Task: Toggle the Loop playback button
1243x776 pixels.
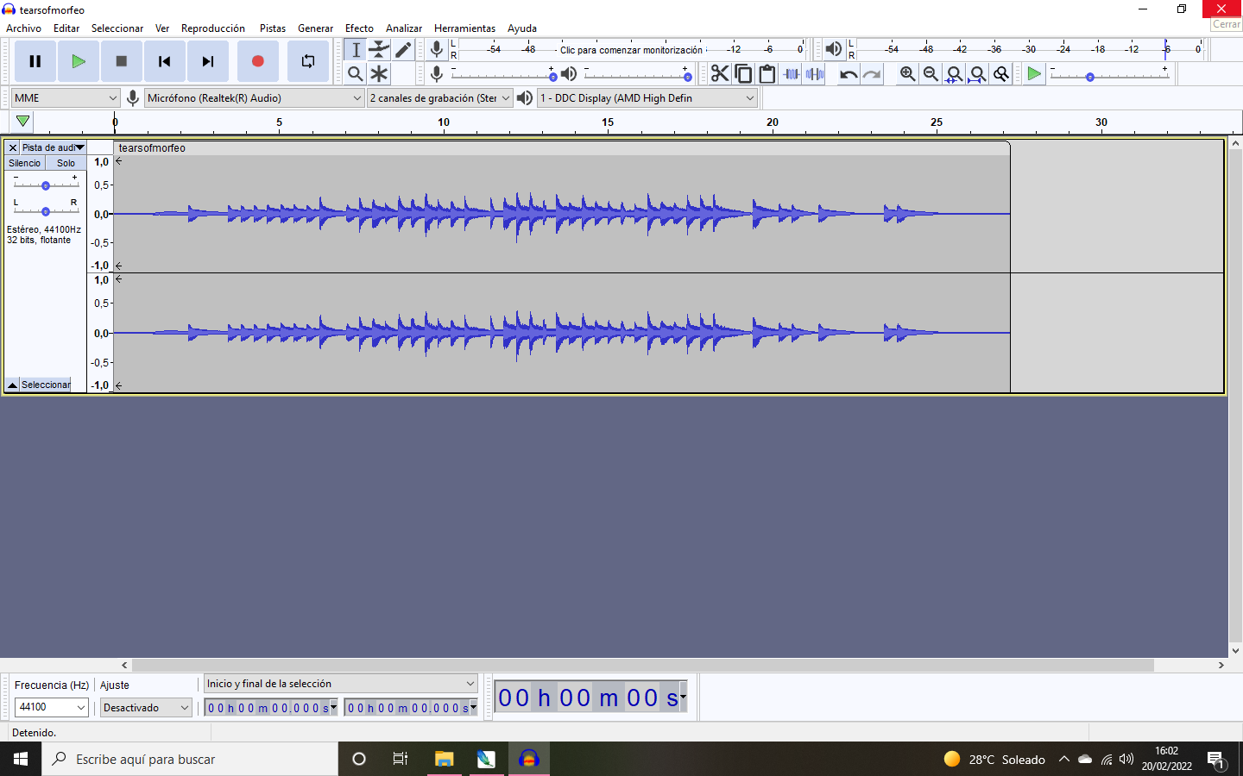Action: 308,61
